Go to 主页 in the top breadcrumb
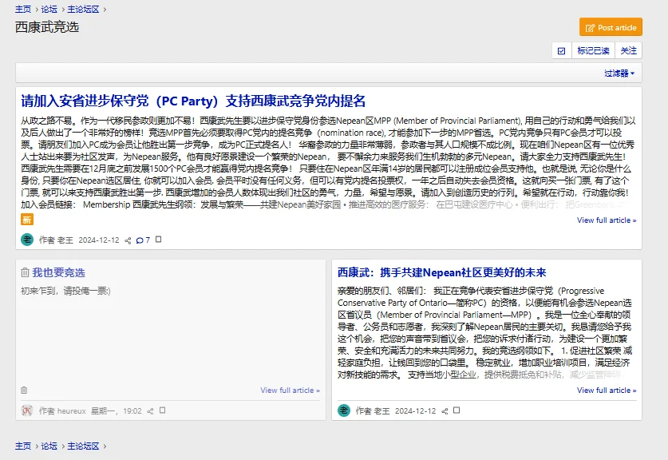 pyautogui.click(x=23, y=9)
